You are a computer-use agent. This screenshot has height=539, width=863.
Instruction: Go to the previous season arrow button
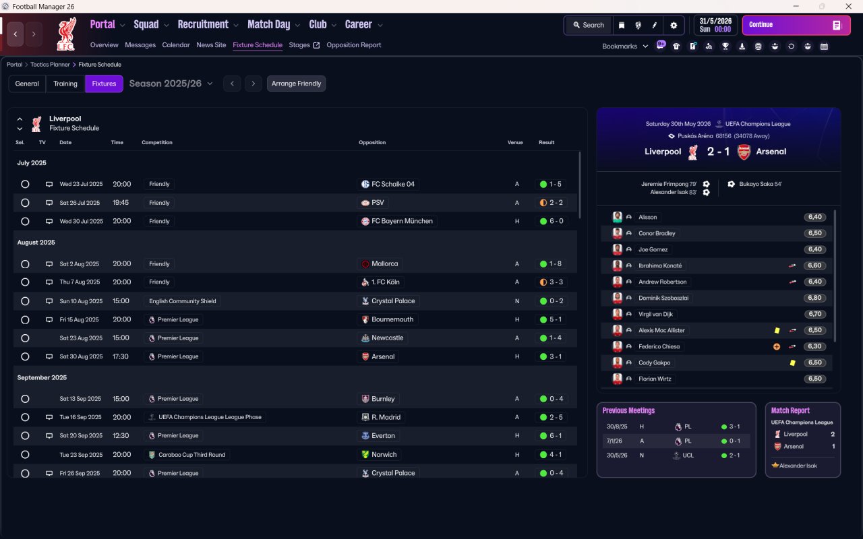pos(232,84)
